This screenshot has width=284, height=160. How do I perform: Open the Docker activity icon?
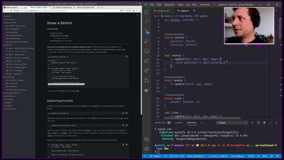pos(146,90)
